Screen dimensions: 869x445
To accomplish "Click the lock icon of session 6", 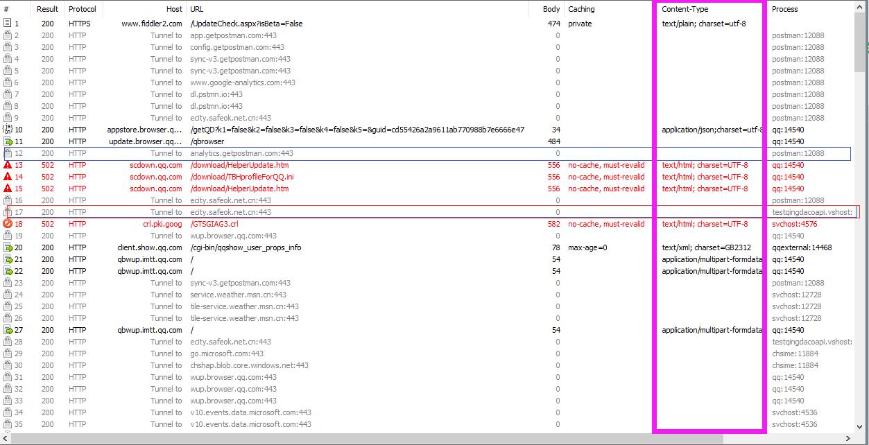I will [8, 82].
